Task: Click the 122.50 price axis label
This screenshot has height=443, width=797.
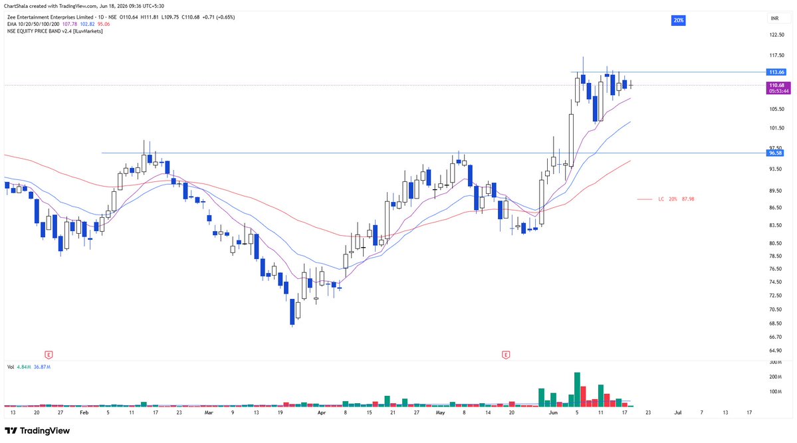Action: 776,35
